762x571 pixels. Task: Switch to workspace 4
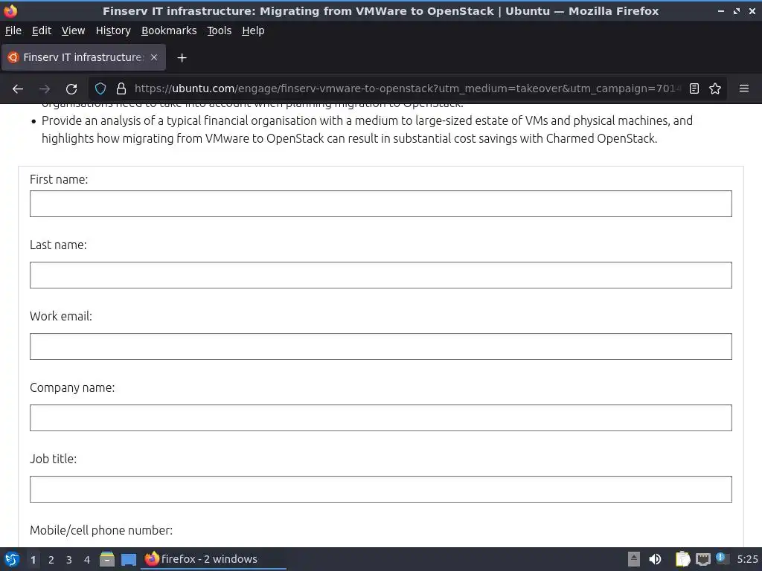pos(87,560)
